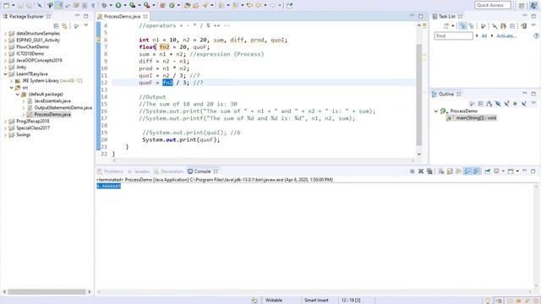Open Task List help question-mark icon
The image size is (541, 304).
point(536,35)
